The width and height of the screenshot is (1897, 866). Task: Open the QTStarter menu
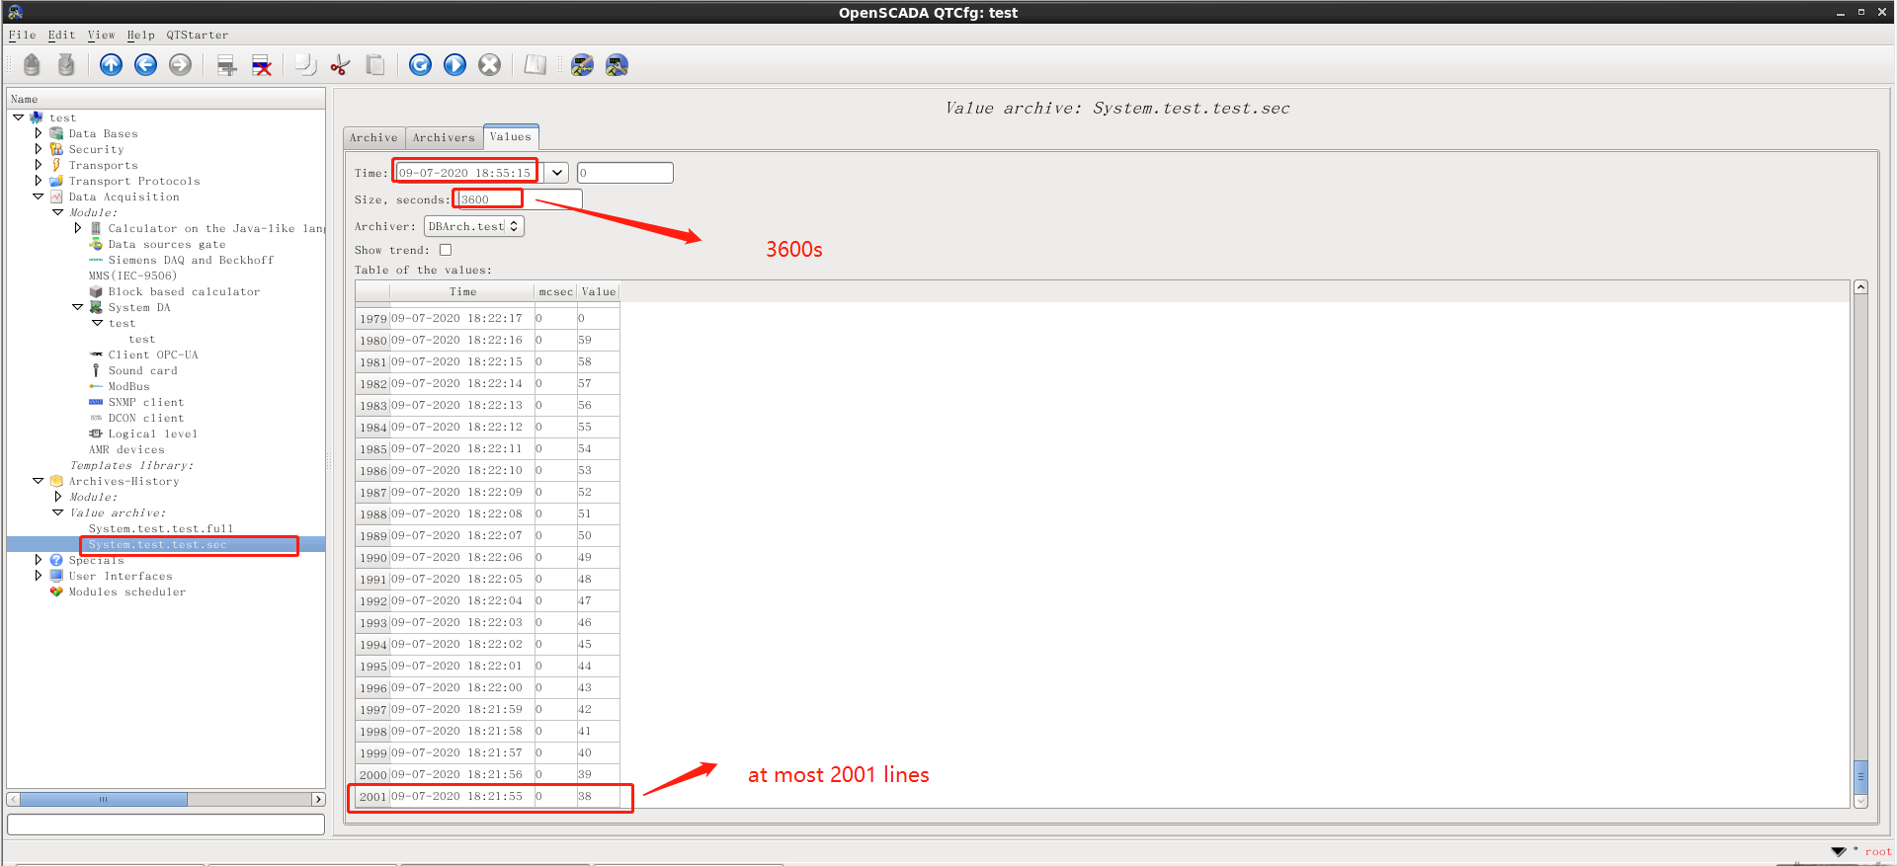(x=197, y=35)
